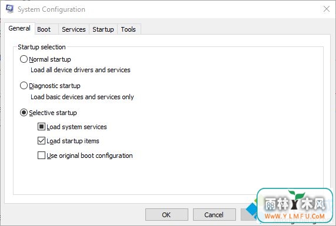The height and width of the screenshot is (226, 336).
Task: Click the 'Load basic devices and services only' text
Action: [82, 97]
